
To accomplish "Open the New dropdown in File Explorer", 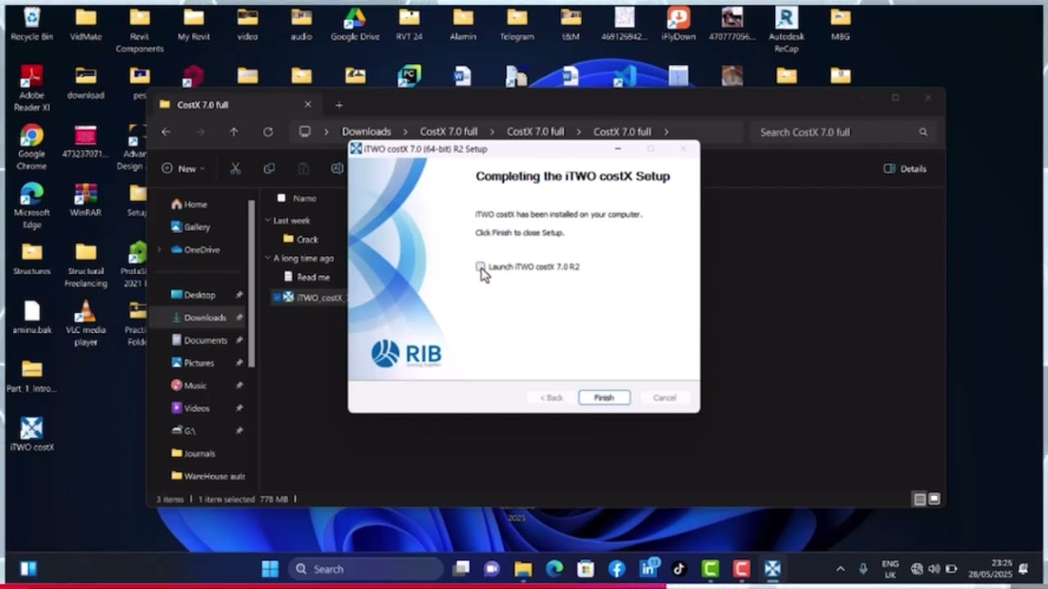I will click(183, 169).
